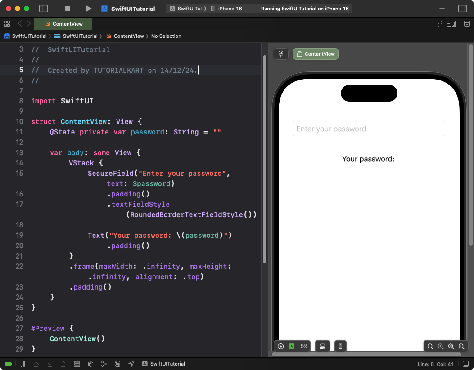The height and width of the screenshot is (370, 474).
Task: Step into in debugger
Action: [50, 364]
